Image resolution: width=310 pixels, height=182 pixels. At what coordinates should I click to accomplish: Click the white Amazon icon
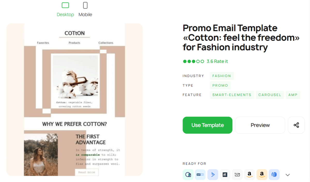(250, 175)
